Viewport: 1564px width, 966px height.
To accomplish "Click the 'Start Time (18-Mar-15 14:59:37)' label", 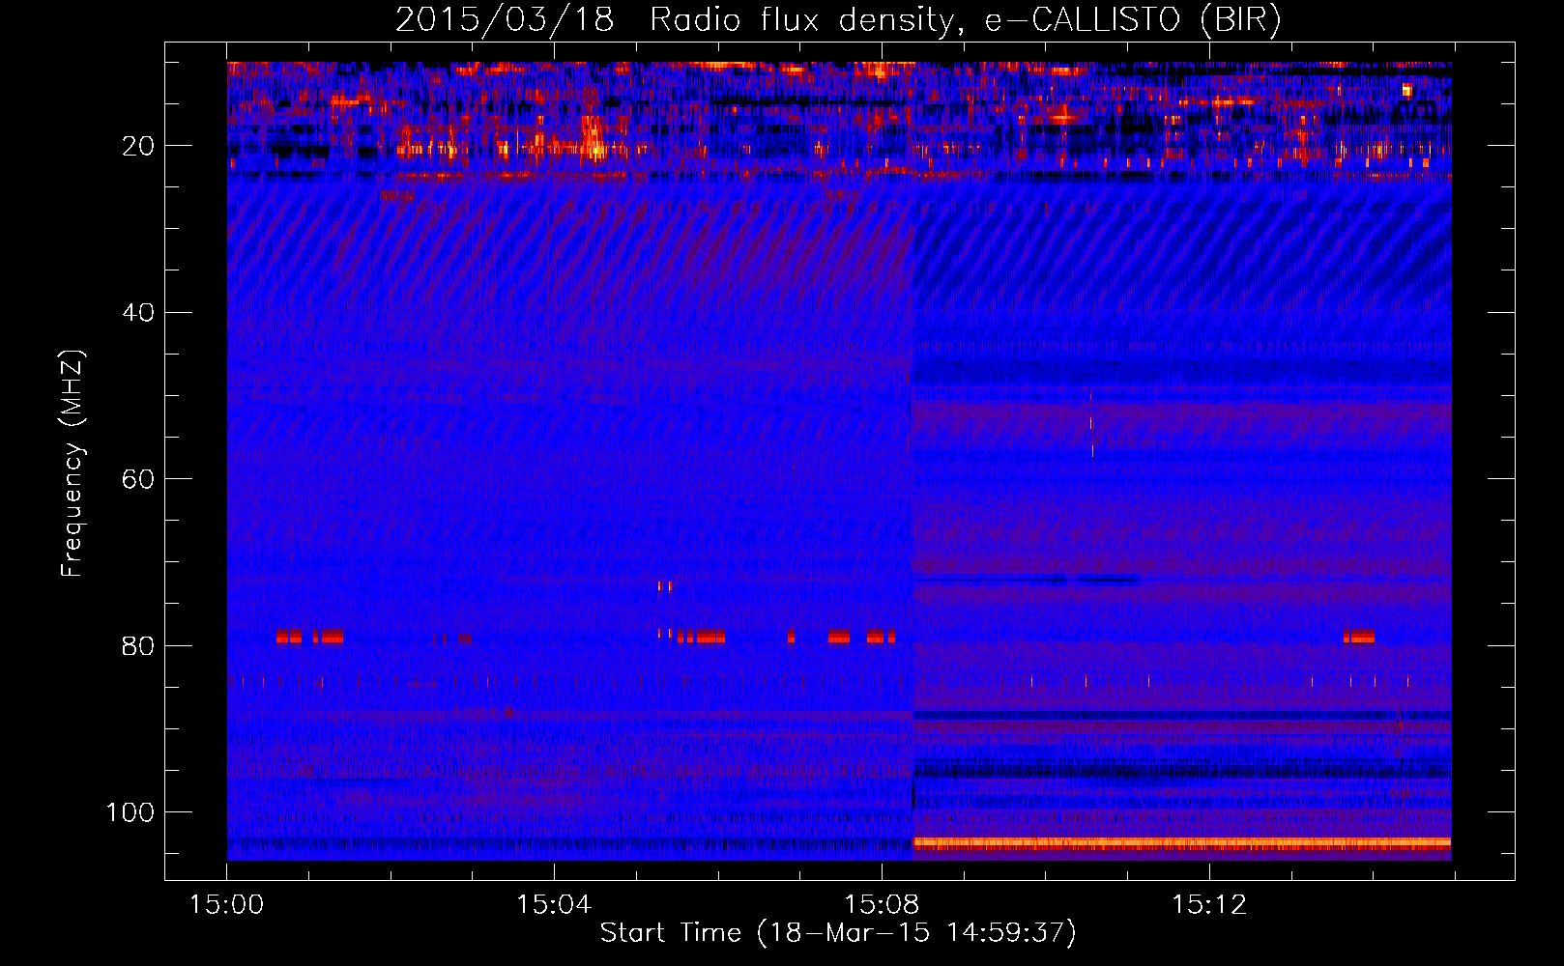I will pyautogui.click(x=838, y=933).
